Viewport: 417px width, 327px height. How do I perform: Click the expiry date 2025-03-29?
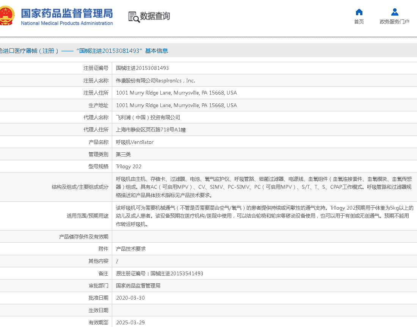(x=130, y=322)
